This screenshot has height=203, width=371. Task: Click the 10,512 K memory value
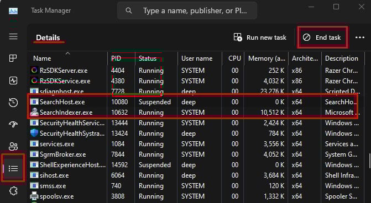(x=273, y=113)
